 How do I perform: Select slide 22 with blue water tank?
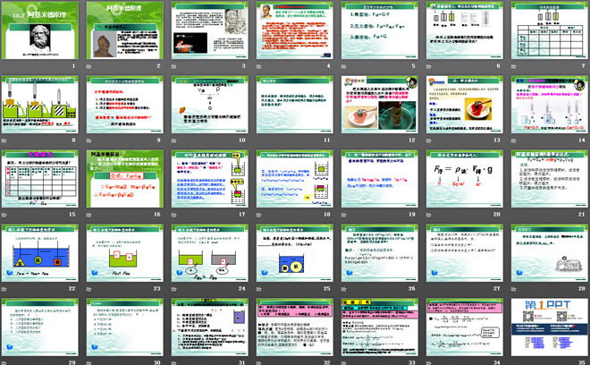tap(40, 253)
